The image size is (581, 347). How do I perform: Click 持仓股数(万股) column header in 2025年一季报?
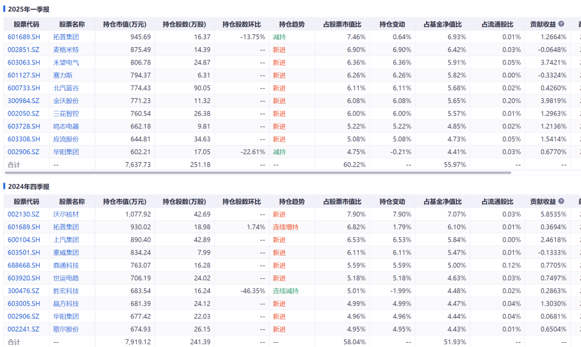point(184,24)
